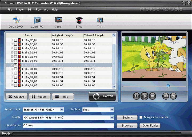Viewport: 192px width, 137px height.
Task: Expand the Title_02_03 tree node
Action: click(12, 48)
